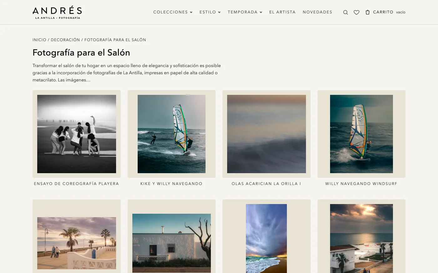This screenshot has width=438, height=273.
Task: Click the Olas Acarician la Orilla I title
Action: [267, 184]
